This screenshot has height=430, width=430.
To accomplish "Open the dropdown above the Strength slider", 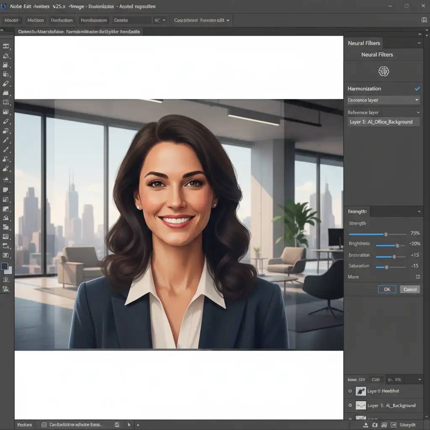I will tap(418, 212).
